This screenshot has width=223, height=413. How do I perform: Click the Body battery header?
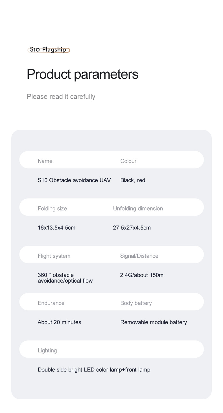(136, 303)
